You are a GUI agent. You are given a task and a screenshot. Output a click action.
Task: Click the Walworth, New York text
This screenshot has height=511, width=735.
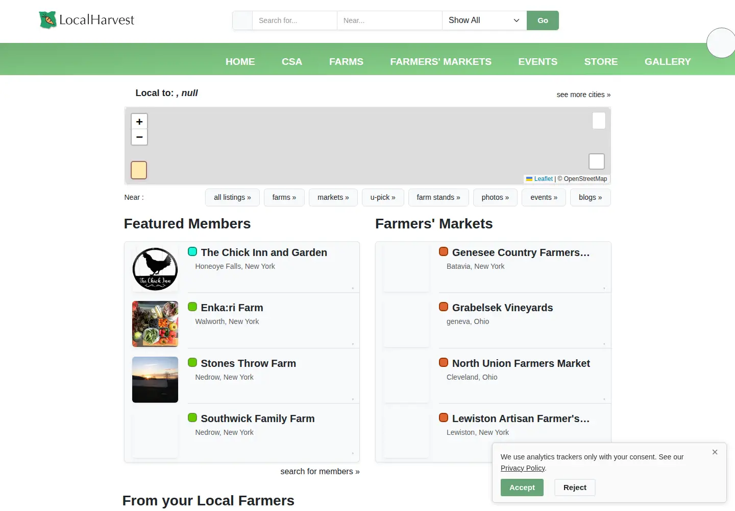(x=227, y=321)
